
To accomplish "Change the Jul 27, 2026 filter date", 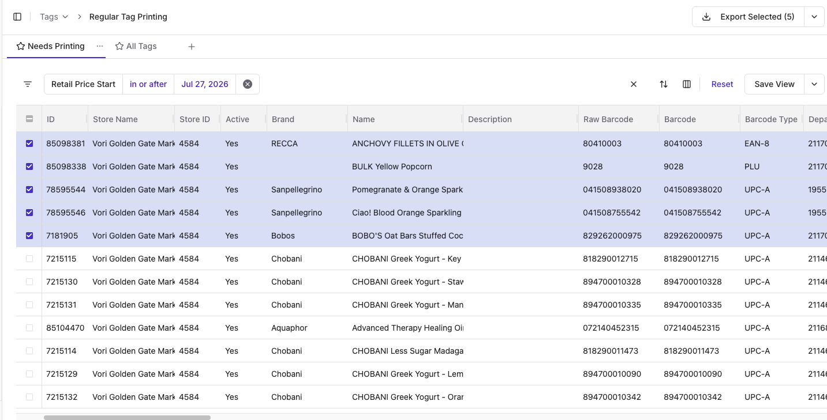I will click(205, 84).
